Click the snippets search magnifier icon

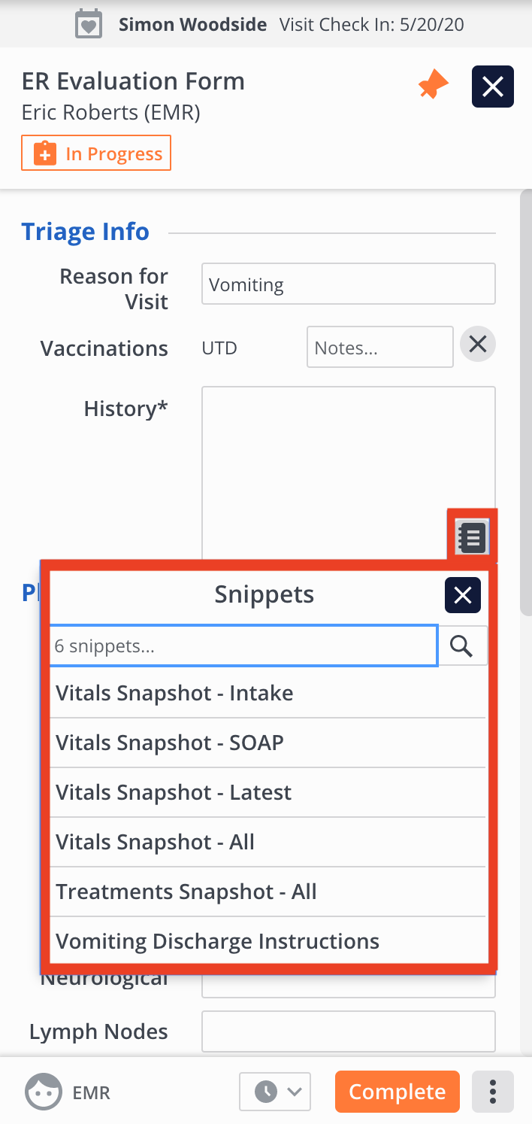click(462, 646)
